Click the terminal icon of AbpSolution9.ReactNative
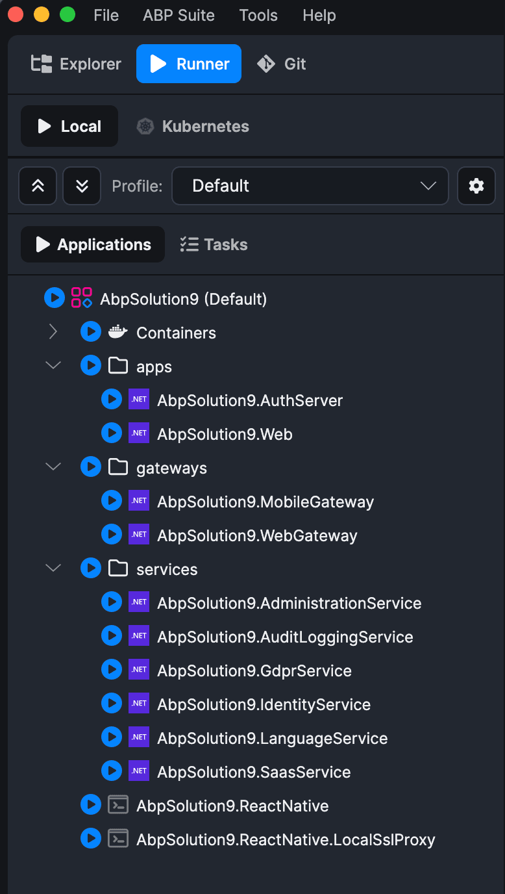The width and height of the screenshot is (505, 894). pyautogui.click(x=118, y=806)
